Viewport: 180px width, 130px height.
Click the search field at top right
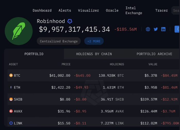tap(176, 11)
